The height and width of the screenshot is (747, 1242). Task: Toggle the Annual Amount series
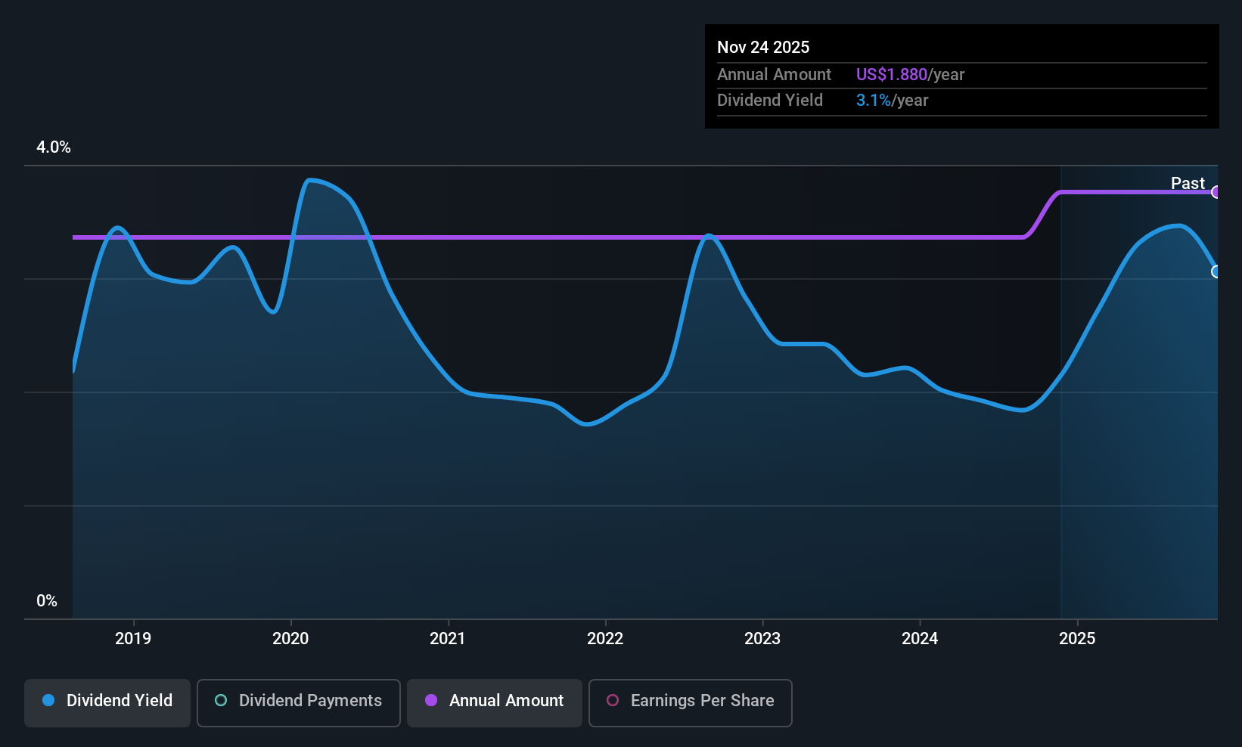495,703
